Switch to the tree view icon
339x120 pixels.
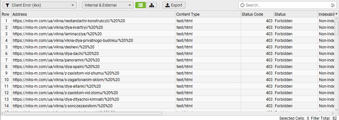(152, 5)
